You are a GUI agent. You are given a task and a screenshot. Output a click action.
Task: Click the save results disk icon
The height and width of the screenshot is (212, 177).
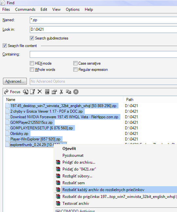coord(47,92)
